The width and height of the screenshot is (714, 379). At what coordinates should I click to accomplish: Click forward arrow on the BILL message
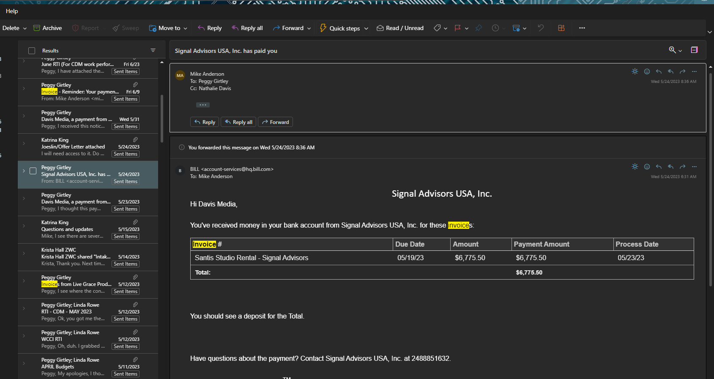[x=682, y=167]
